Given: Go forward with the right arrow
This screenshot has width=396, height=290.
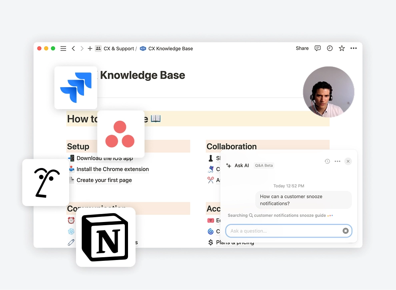Looking at the screenshot, I should tap(82, 48).
